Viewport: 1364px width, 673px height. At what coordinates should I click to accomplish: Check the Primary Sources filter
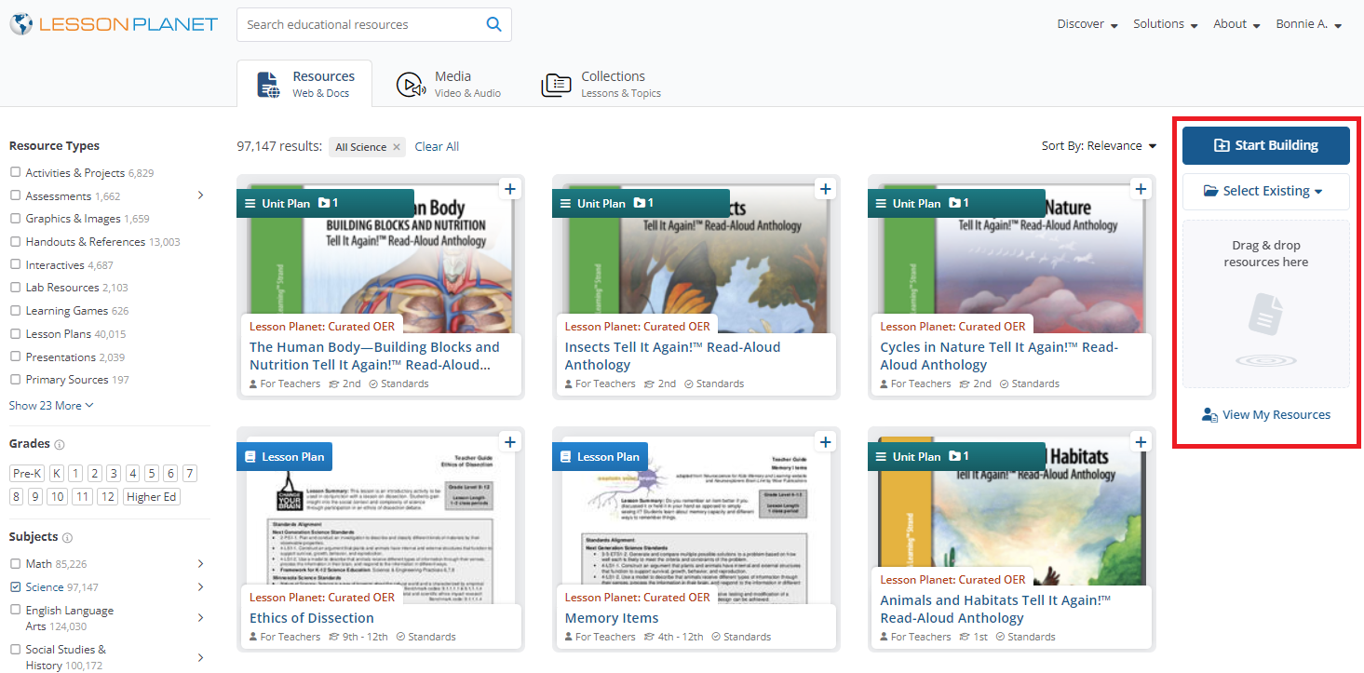pyautogui.click(x=15, y=379)
